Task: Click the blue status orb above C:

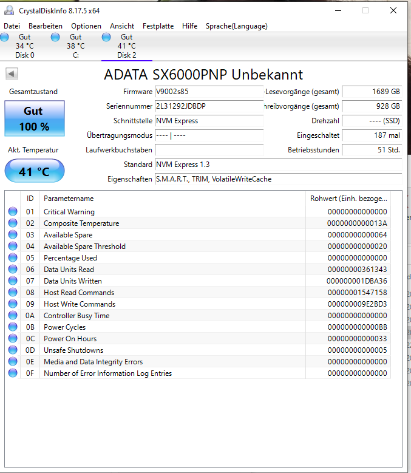Action: click(55, 37)
